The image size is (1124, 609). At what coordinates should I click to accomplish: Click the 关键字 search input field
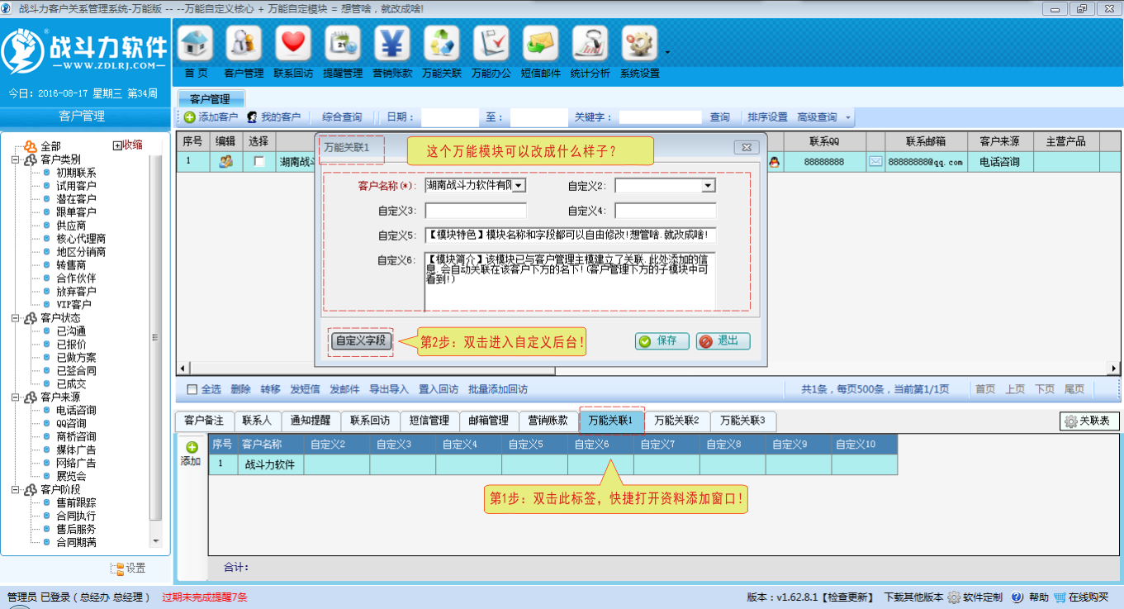coord(661,117)
